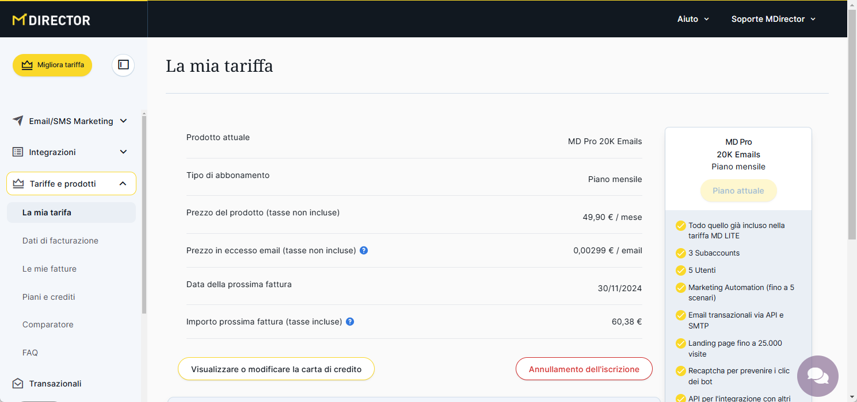Open the Soporte MDirector account menu
Screen dimensions: 857x402
(773, 19)
